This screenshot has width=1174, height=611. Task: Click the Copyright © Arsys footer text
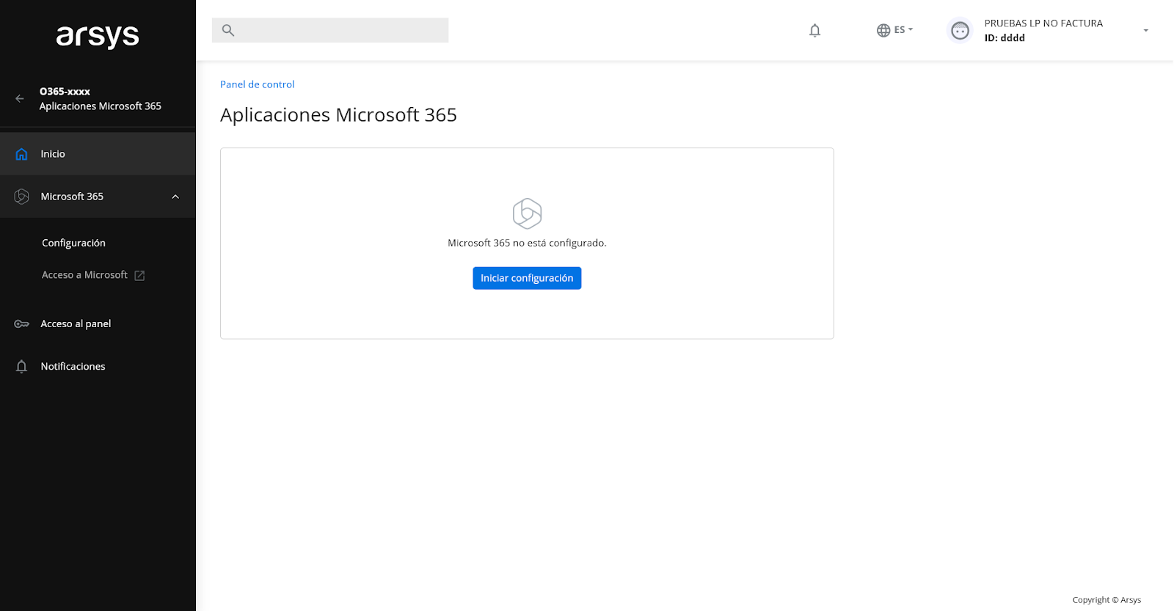[1106, 600]
